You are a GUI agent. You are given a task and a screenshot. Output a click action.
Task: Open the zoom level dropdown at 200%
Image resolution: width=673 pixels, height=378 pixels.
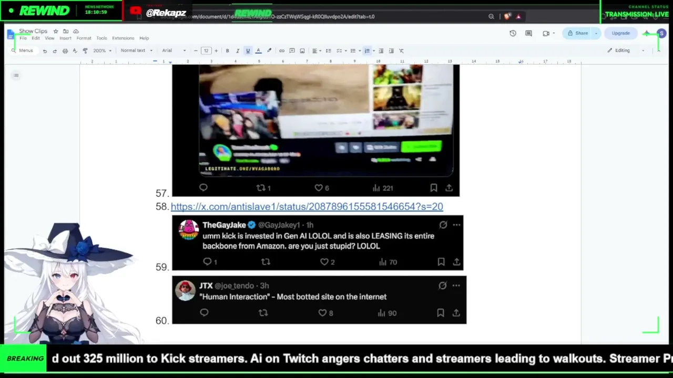point(102,51)
